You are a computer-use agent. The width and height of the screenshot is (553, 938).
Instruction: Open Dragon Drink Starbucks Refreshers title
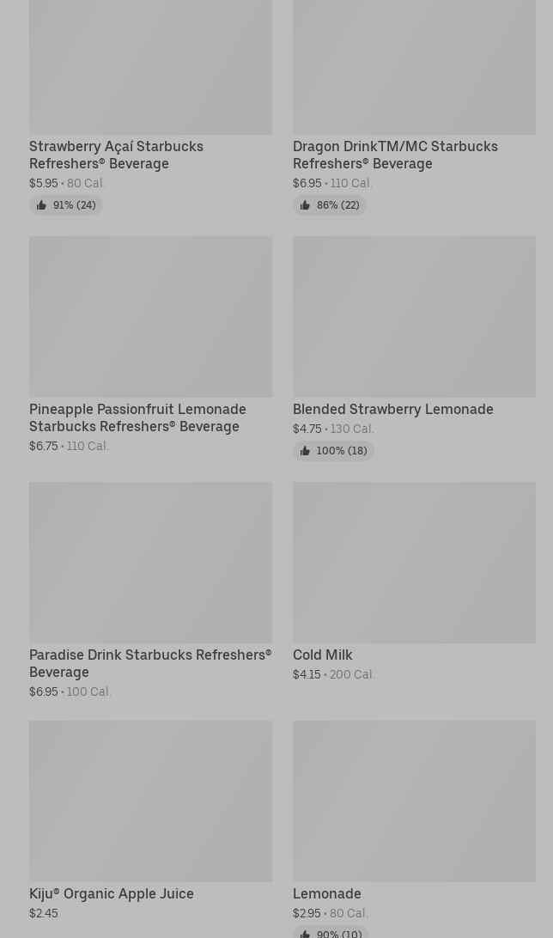(x=395, y=155)
